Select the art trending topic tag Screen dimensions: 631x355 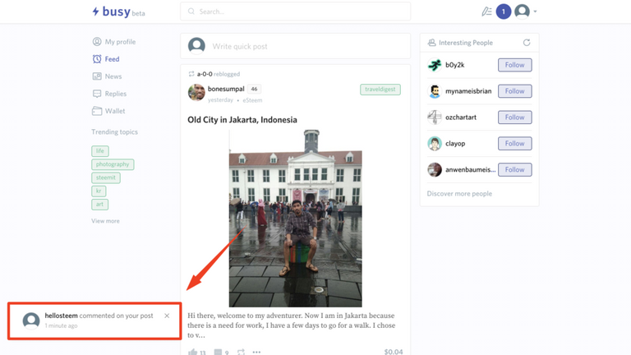click(x=99, y=204)
